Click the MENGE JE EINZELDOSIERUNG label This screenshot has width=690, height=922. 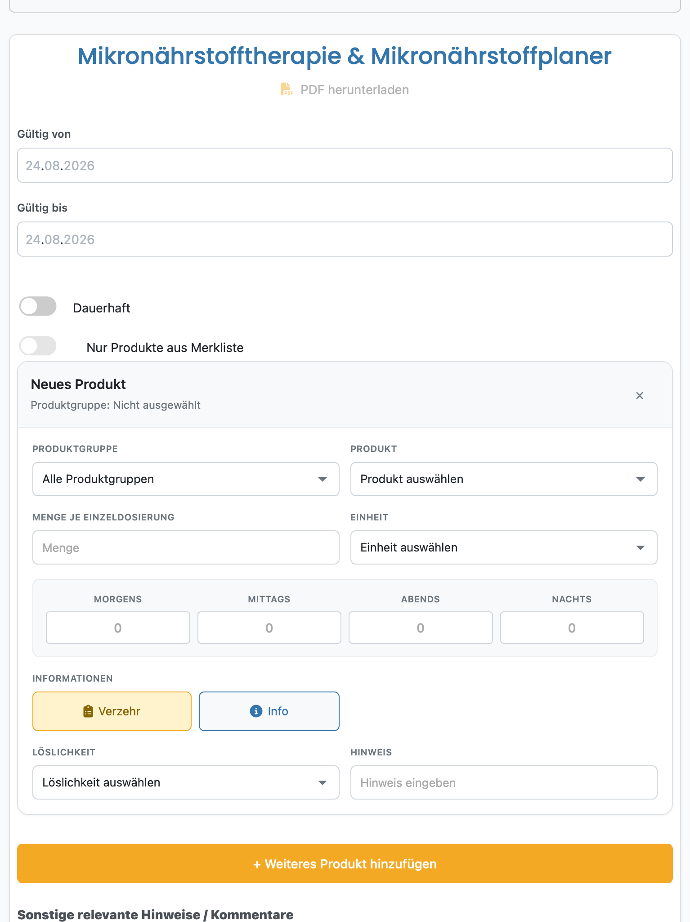[103, 517]
